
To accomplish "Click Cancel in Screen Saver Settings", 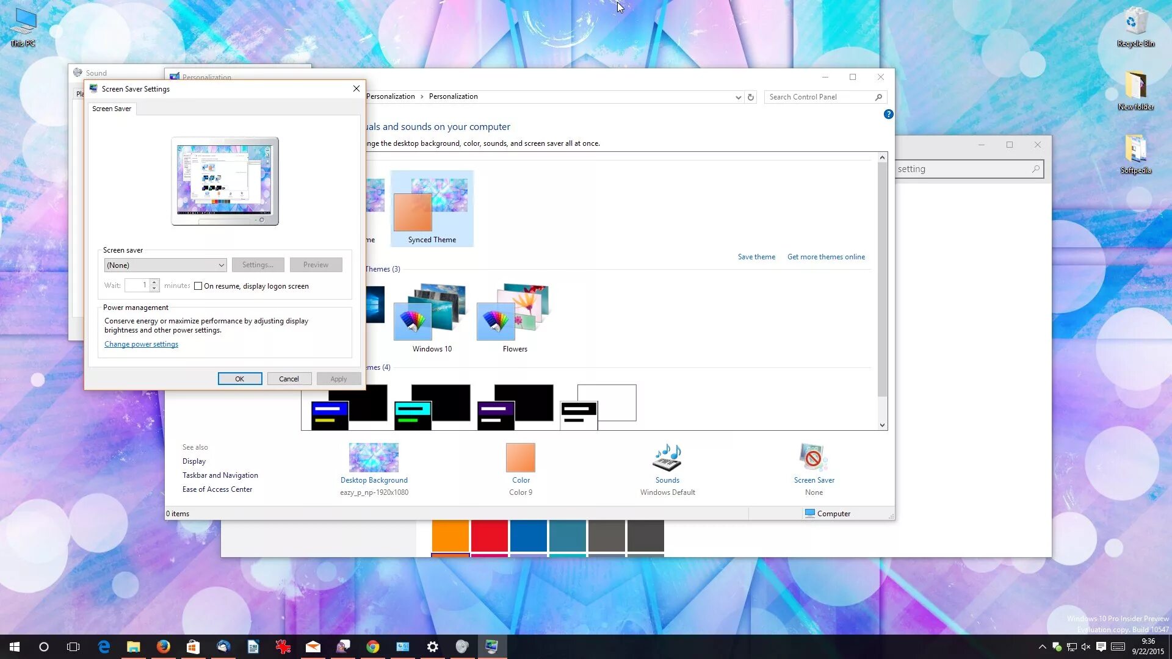I will pyautogui.click(x=289, y=379).
